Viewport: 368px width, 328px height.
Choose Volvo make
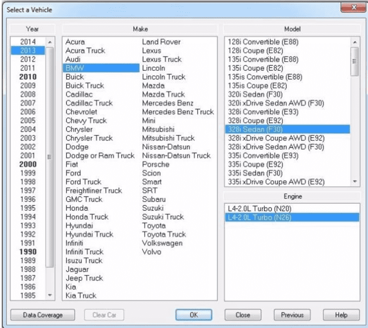click(x=152, y=252)
